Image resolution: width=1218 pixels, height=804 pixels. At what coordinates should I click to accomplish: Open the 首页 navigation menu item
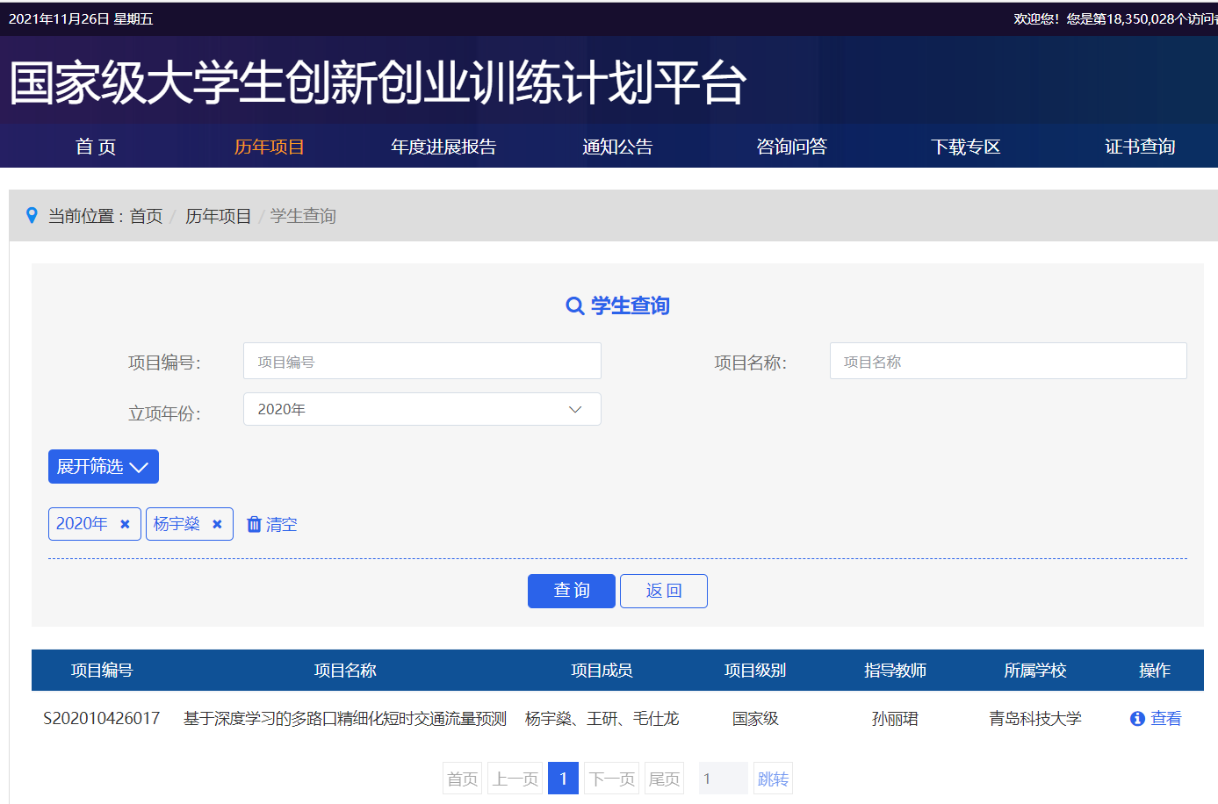96,147
